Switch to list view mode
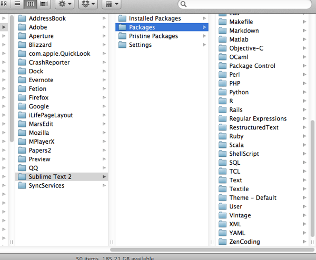 pos(17,4)
